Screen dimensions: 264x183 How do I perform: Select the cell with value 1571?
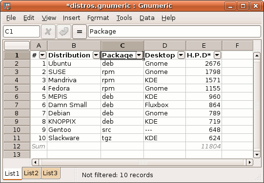click(x=203, y=80)
